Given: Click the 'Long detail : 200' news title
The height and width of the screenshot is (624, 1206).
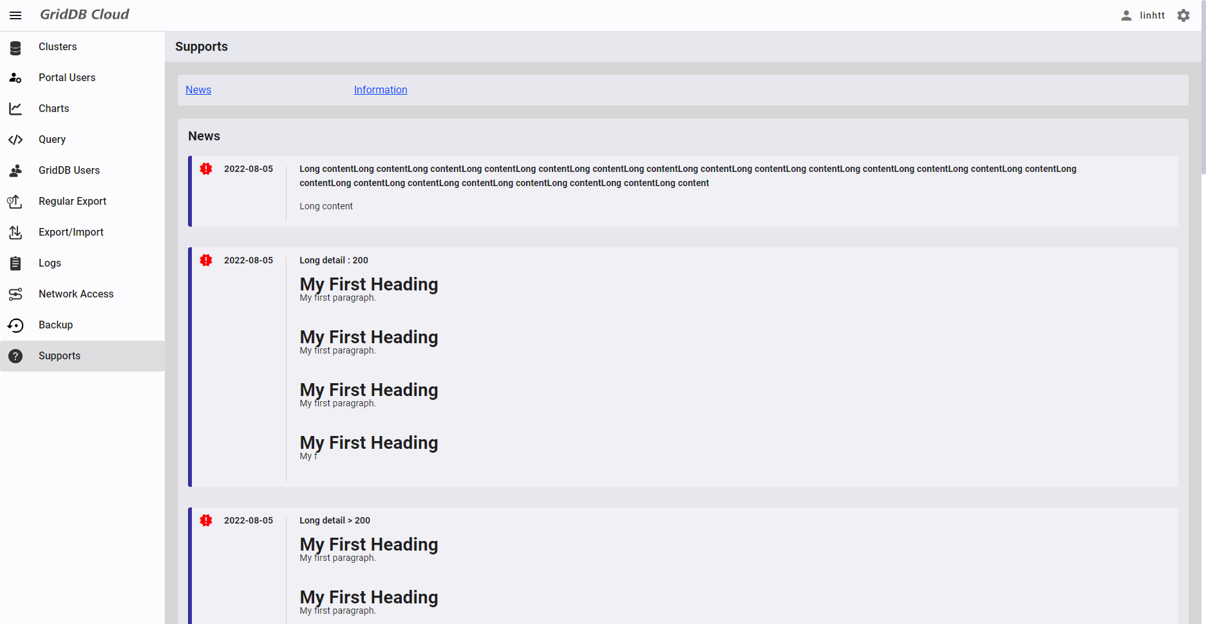Looking at the screenshot, I should (x=334, y=260).
